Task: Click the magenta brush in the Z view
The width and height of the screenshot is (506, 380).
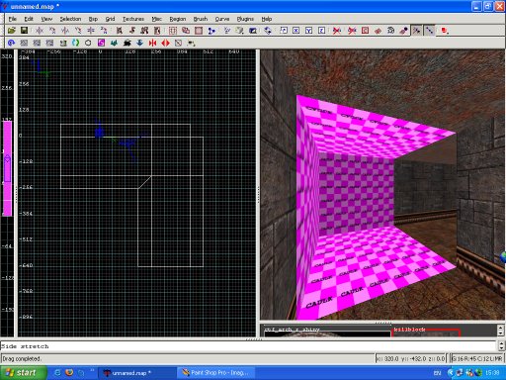Action: pyautogui.click(x=7, y=168)
